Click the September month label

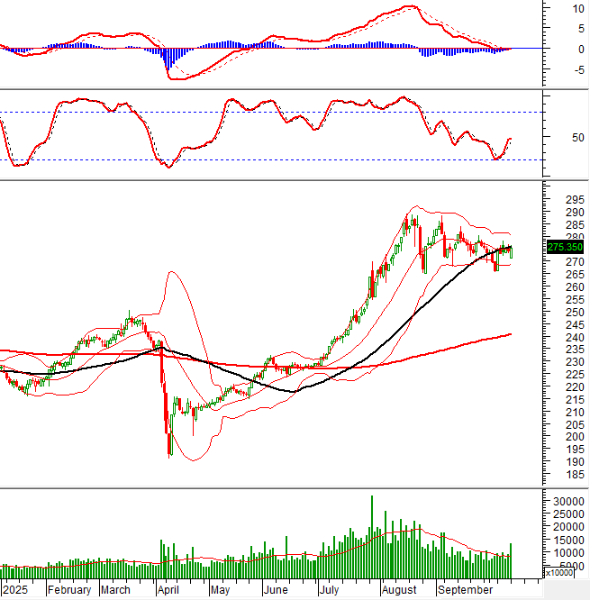point(466,590)
